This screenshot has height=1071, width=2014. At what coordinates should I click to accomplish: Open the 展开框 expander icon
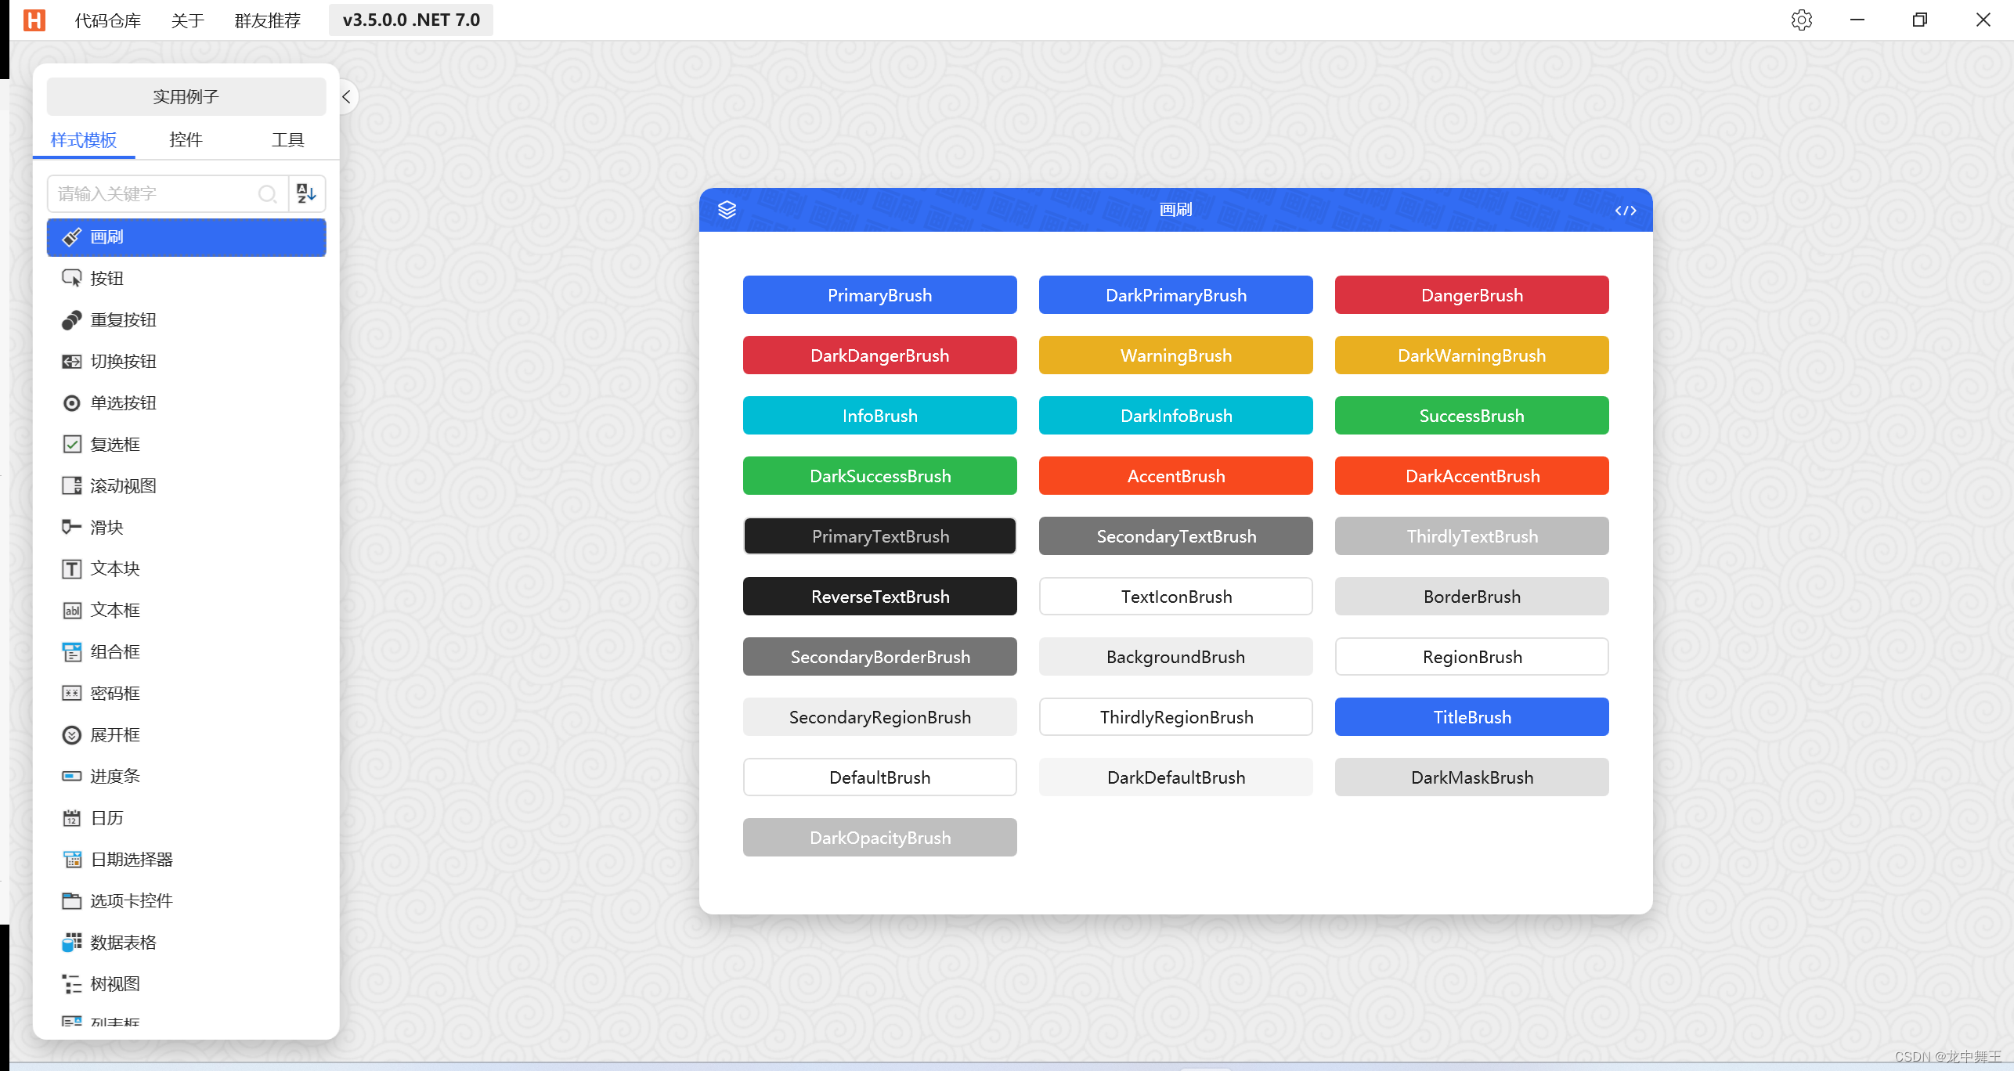pyautogui.click(x=71, y=734)
